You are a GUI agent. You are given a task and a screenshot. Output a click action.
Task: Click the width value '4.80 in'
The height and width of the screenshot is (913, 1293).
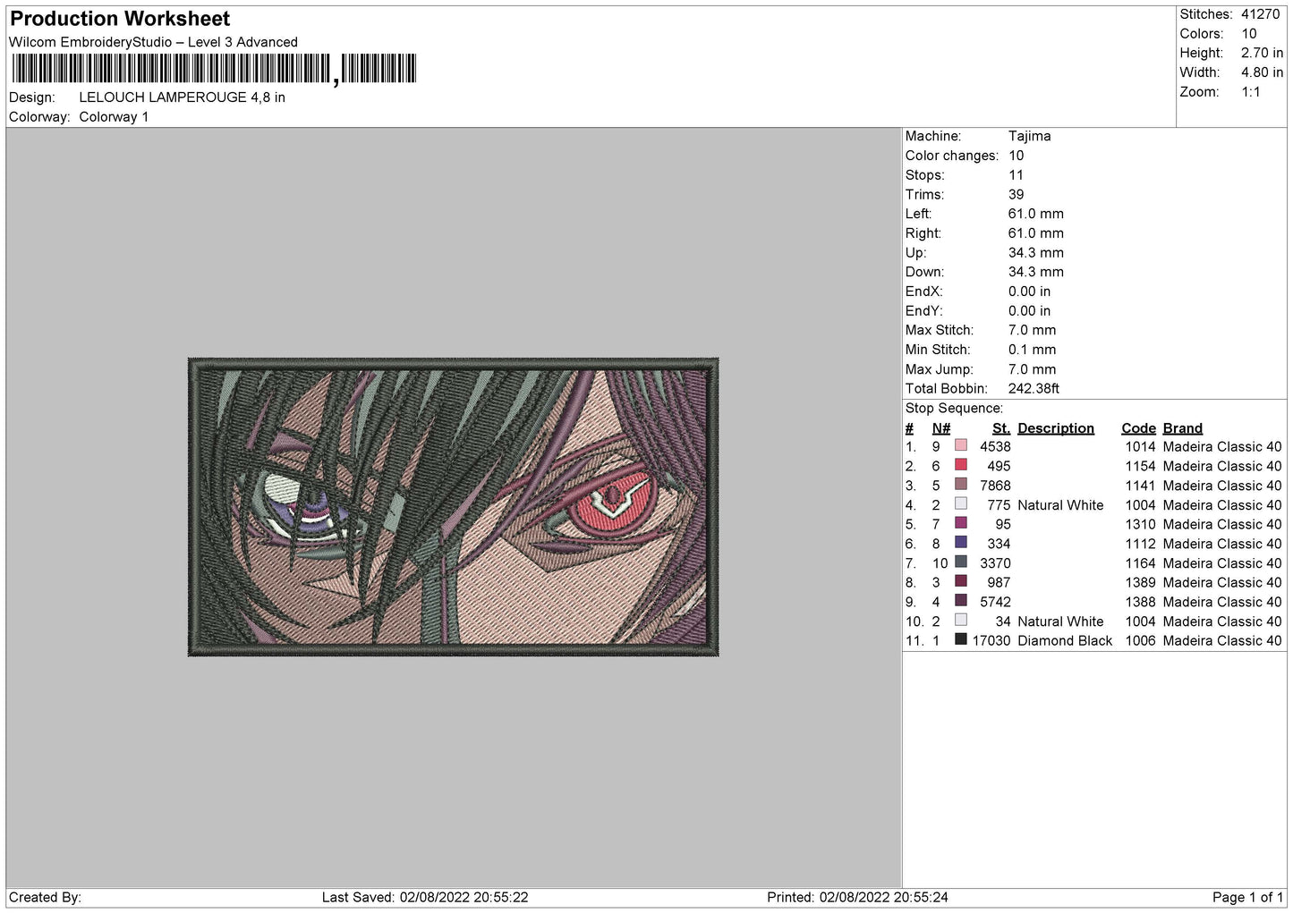(1262, 72)
